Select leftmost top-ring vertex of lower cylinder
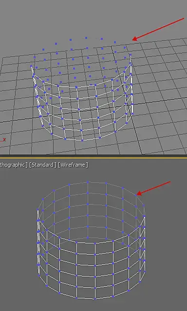The image size is (187, 311). [38, 209]
